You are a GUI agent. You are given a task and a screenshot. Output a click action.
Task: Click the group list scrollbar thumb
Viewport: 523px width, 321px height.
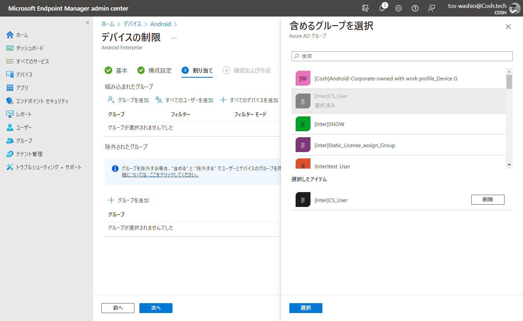pyautogui.click(x=509, y=82)
